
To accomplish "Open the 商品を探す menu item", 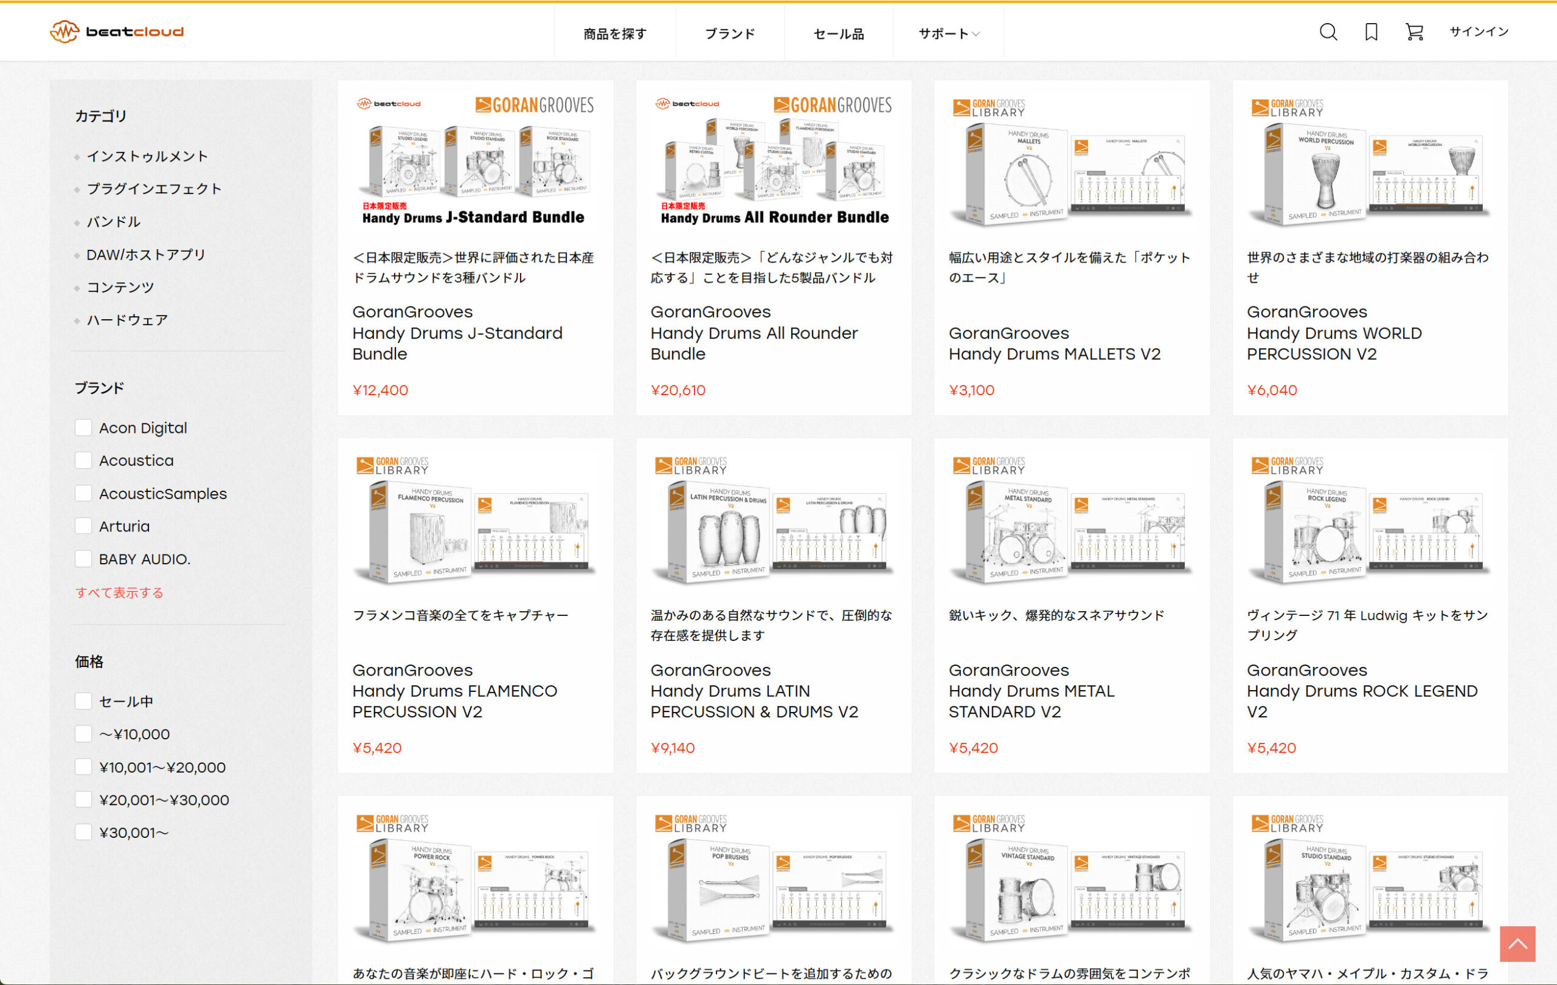I will click(x=614, y=33).
